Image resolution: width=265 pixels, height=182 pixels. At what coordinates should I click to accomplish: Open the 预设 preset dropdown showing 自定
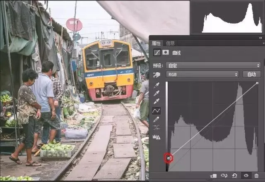(213, 65)
